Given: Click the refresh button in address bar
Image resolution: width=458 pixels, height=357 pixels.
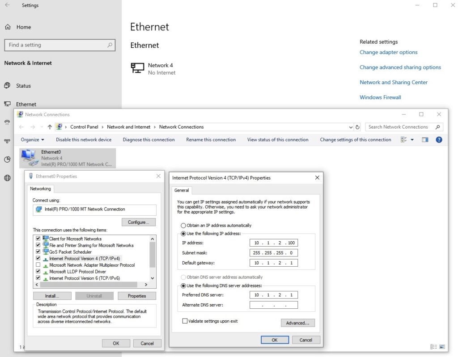Looking at the screenshot, I should [x=357, y=127].
